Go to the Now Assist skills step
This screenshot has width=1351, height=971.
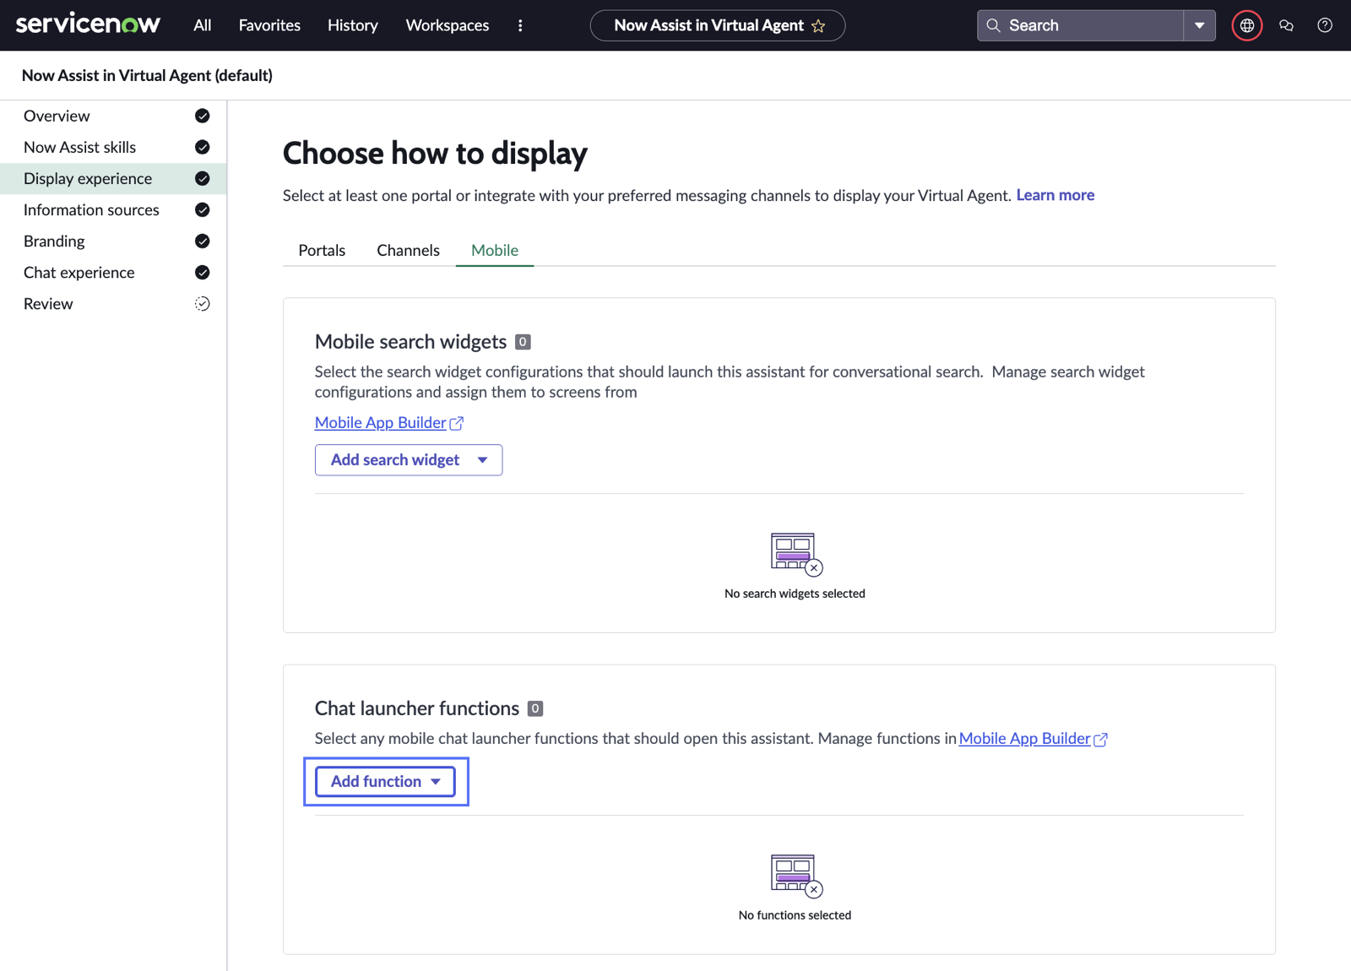click(x=113, y=147)
